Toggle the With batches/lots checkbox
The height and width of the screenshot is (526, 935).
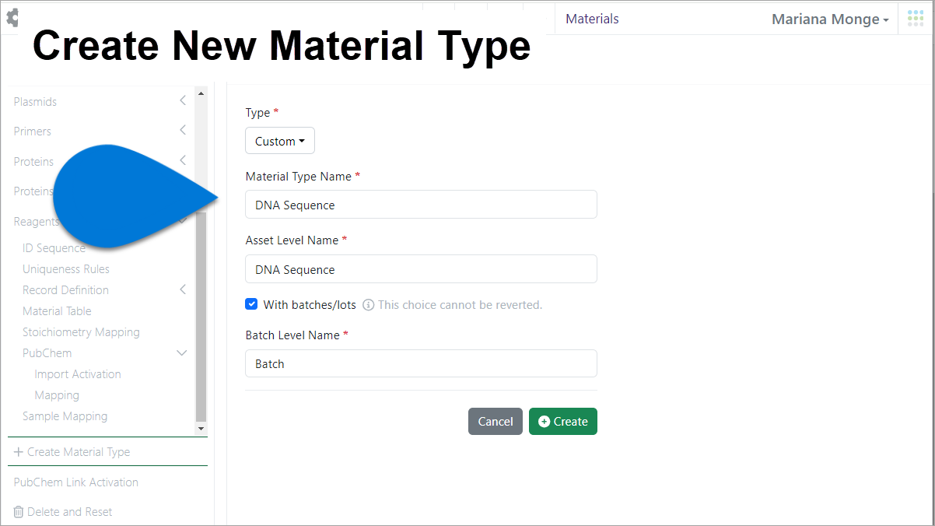point(251,304)
